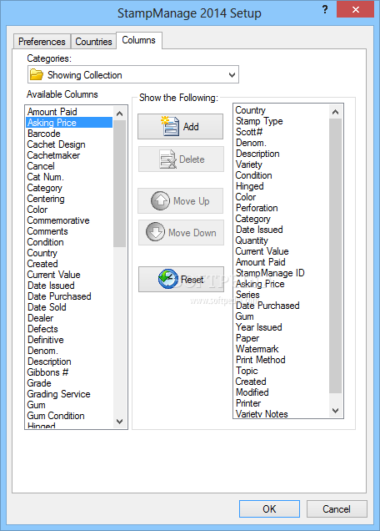
Task: Click the help question mark icon
Action: click(325, 9)
